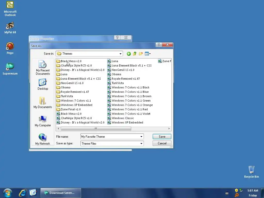The height and width of the screenshot is (198, 264).
Task: Select the Black Mesa v2.0 theme file
Action: [69, 114]
